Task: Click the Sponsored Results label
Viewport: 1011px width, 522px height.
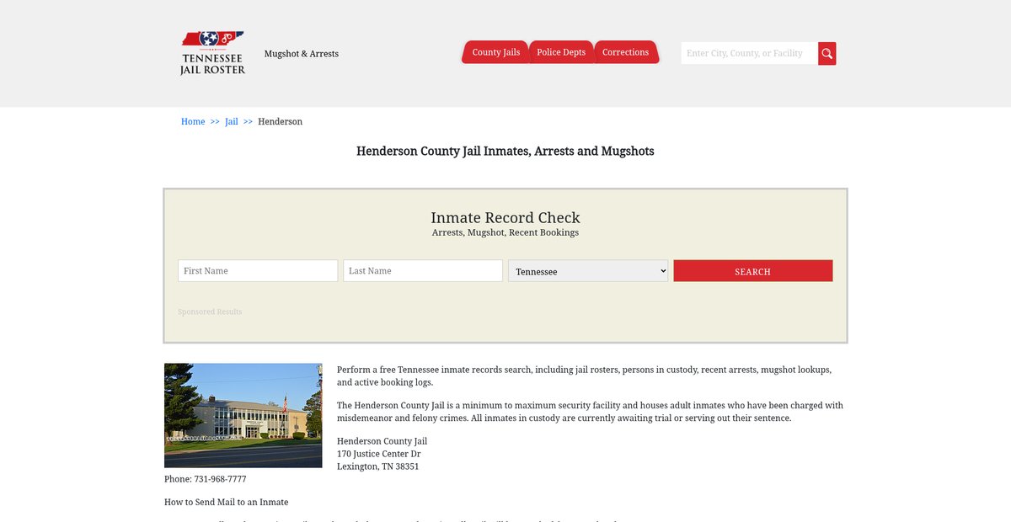Action: [x=210, y=312]
